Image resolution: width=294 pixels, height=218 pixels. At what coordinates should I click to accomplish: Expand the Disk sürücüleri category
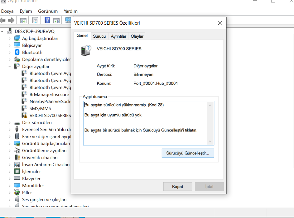pyautogui.click(x=10, y=122)
